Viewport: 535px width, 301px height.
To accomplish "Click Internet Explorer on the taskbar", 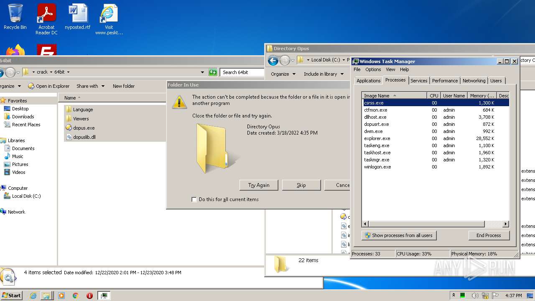I will (33, 296).
